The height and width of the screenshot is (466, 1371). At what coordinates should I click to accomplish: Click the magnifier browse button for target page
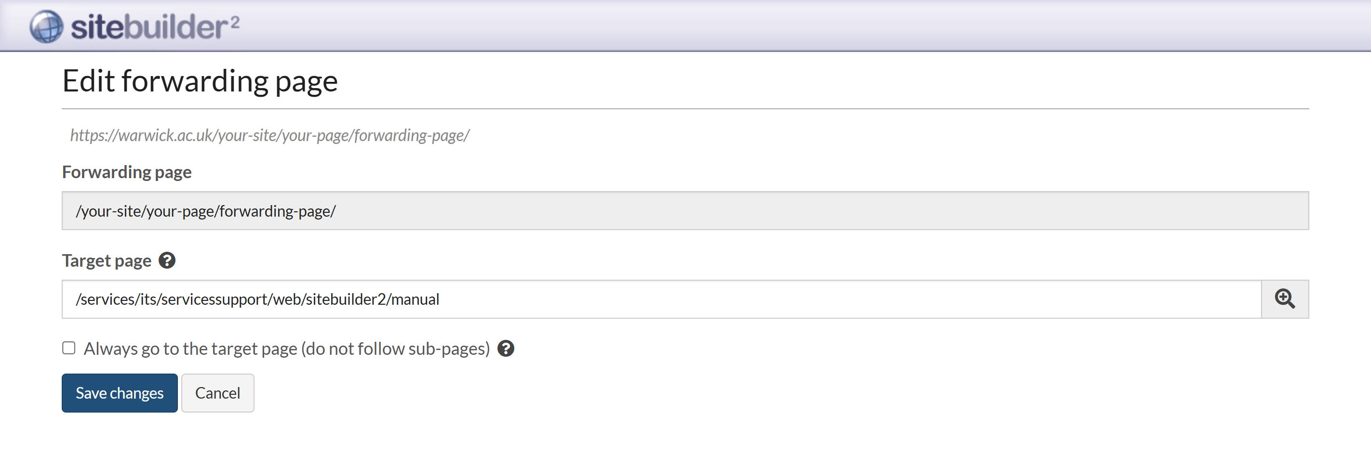coord(1284,299)
